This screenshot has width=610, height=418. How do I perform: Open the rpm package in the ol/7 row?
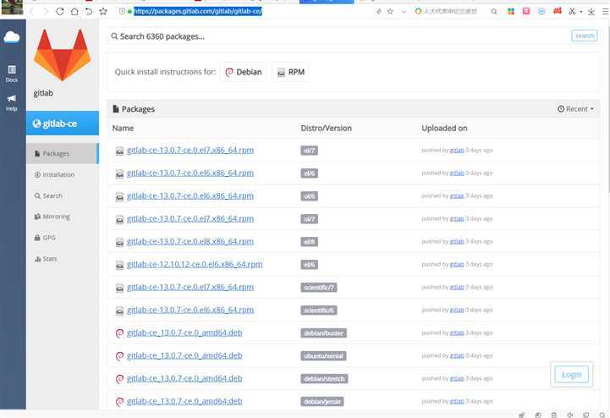(x=190, y=218)
